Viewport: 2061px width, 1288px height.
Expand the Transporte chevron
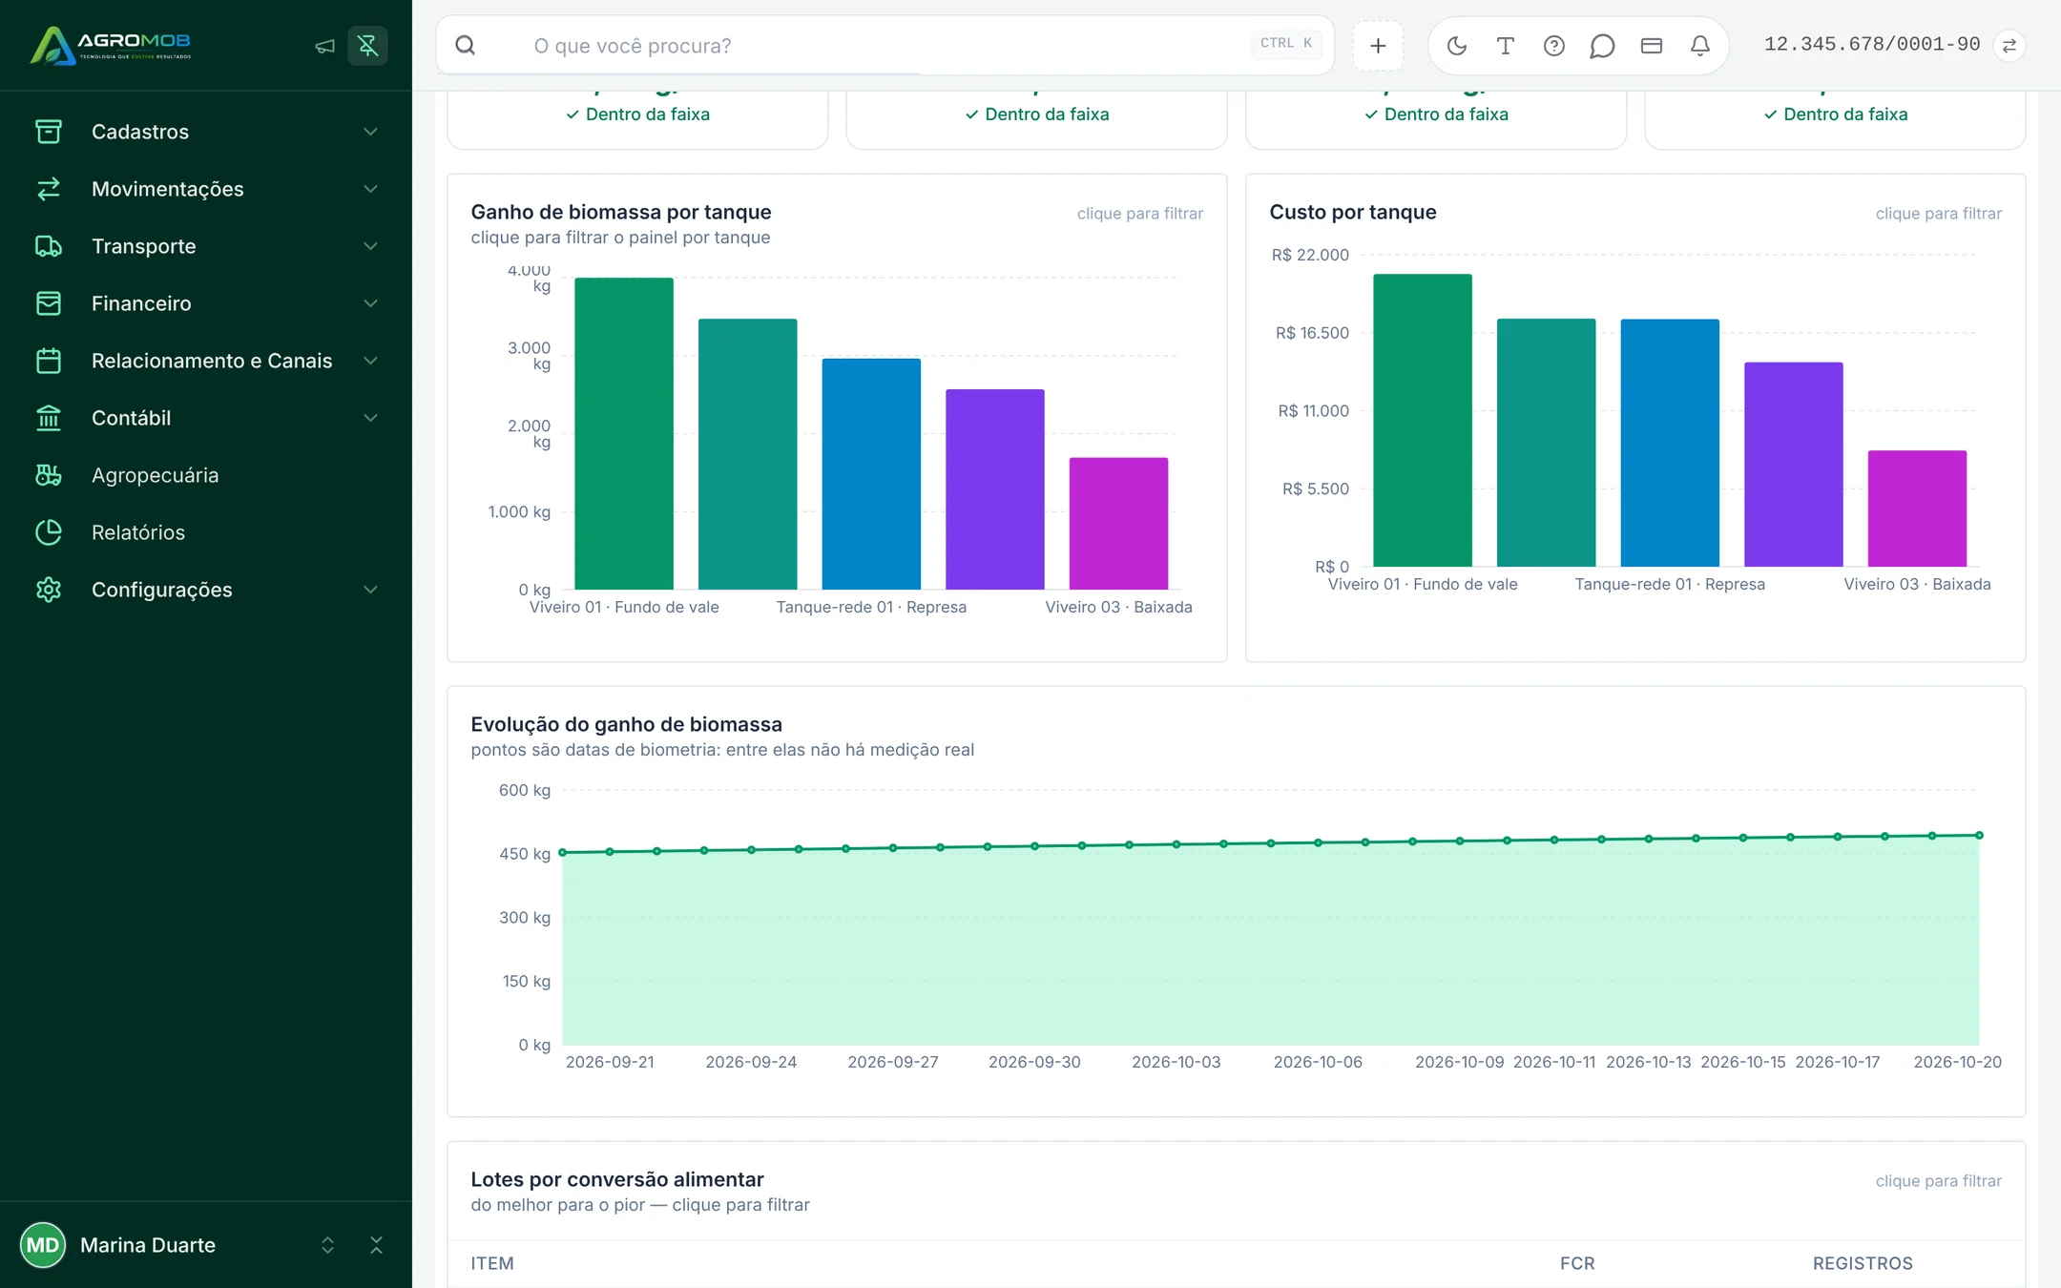point(371,246)
